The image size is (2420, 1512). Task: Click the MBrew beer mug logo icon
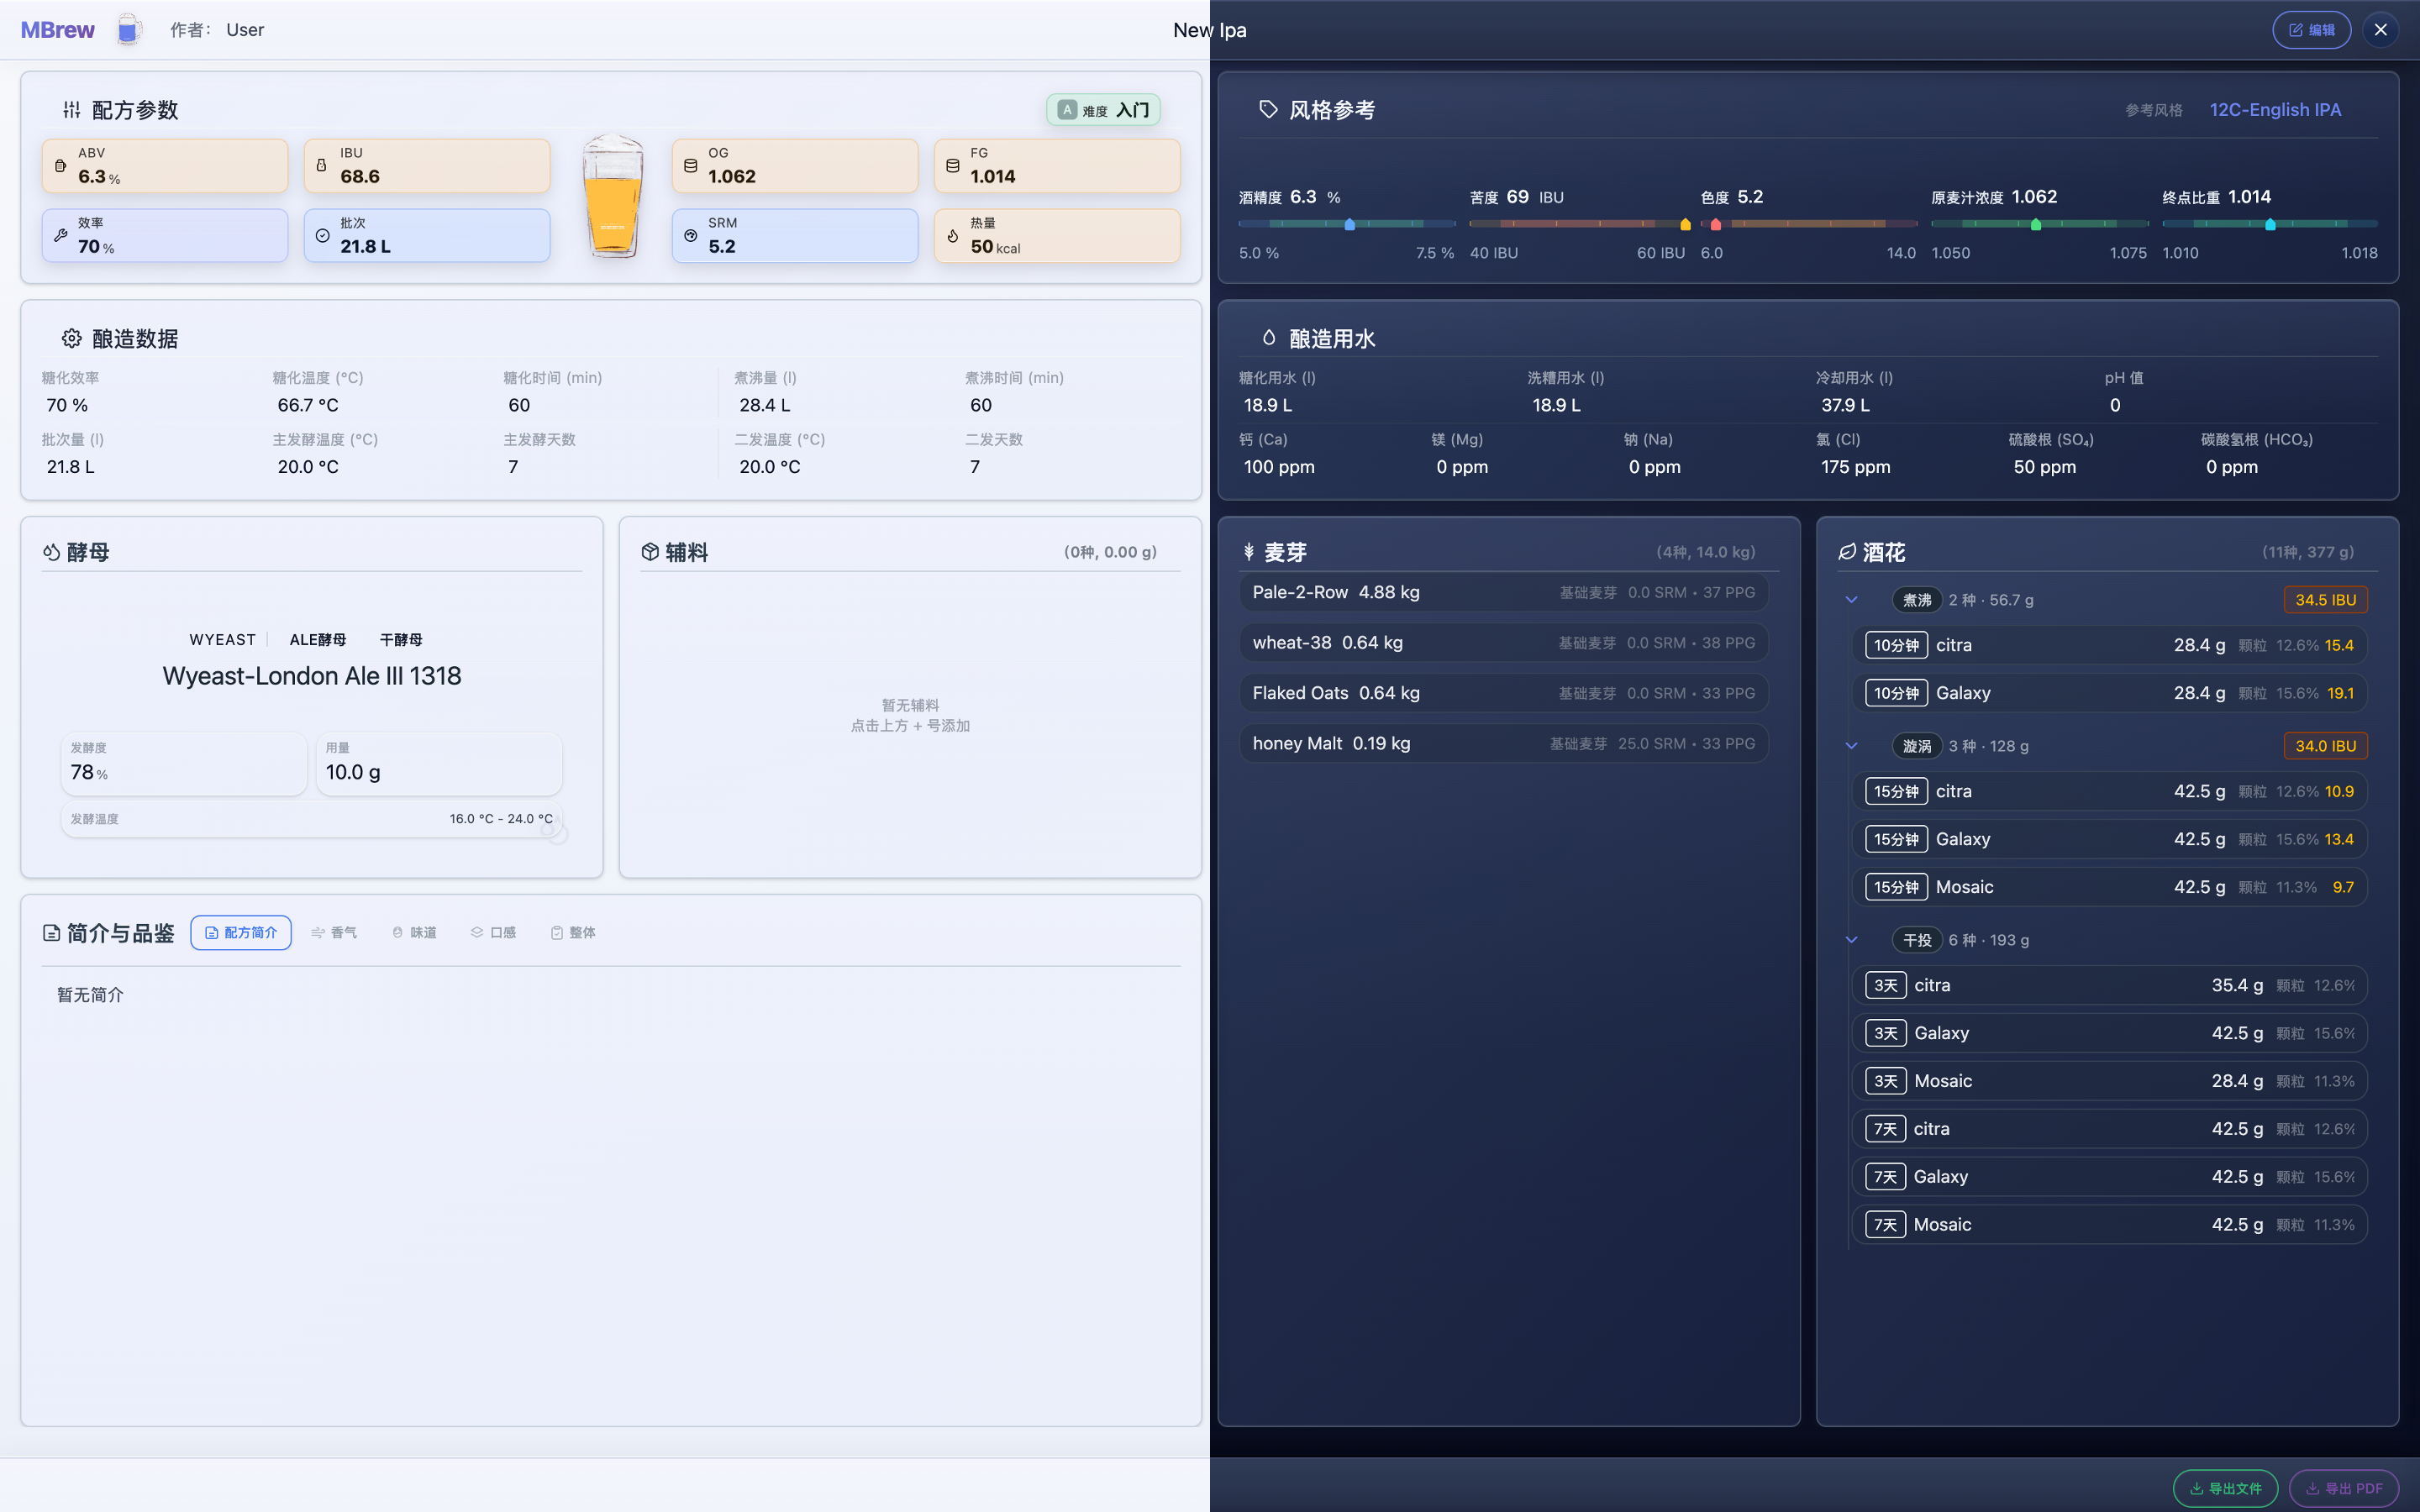pos(127,30)
